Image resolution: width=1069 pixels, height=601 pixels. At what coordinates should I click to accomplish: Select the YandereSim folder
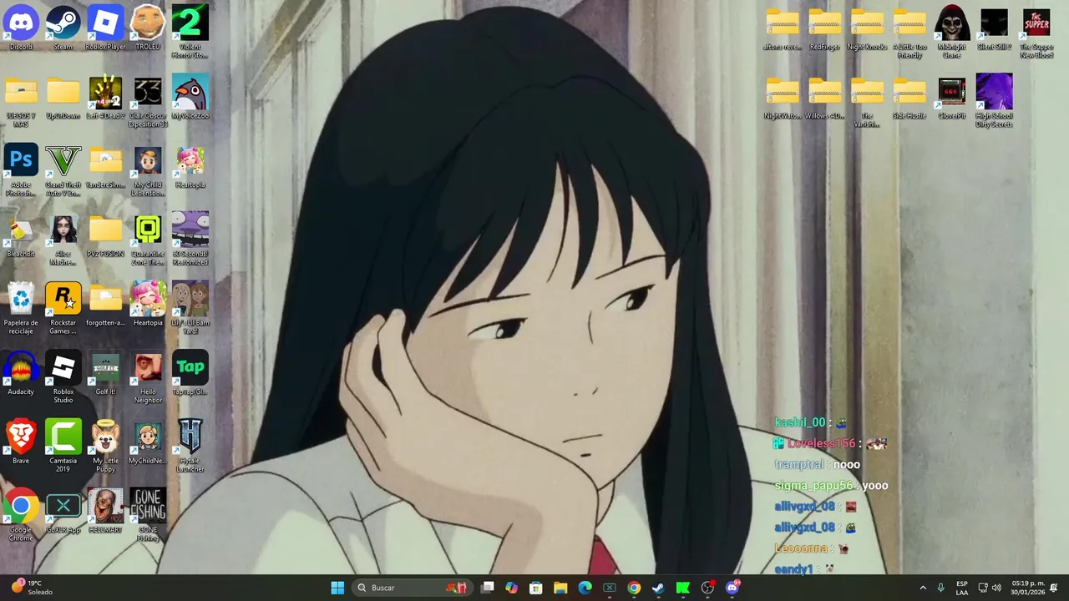(x=105, y=166)
